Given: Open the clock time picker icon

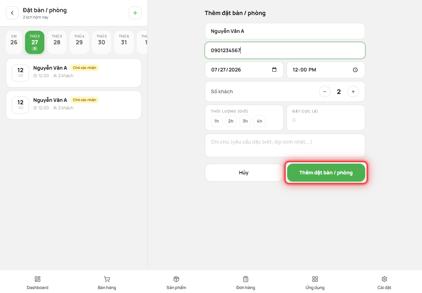Looking at the screenshot, I should tap(355, 70).
